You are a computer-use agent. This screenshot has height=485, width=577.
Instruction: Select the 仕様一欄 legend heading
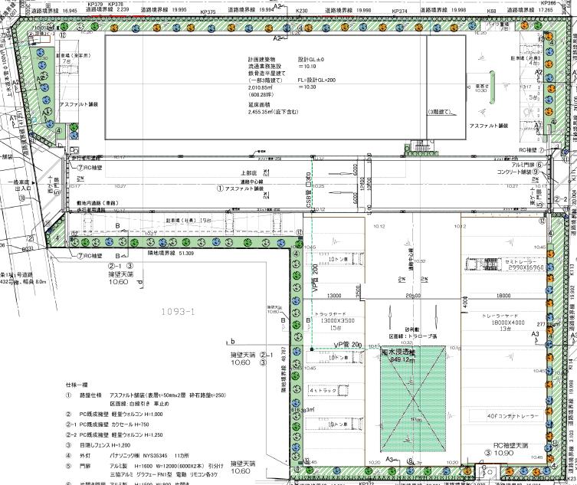[x=77, y=385]
